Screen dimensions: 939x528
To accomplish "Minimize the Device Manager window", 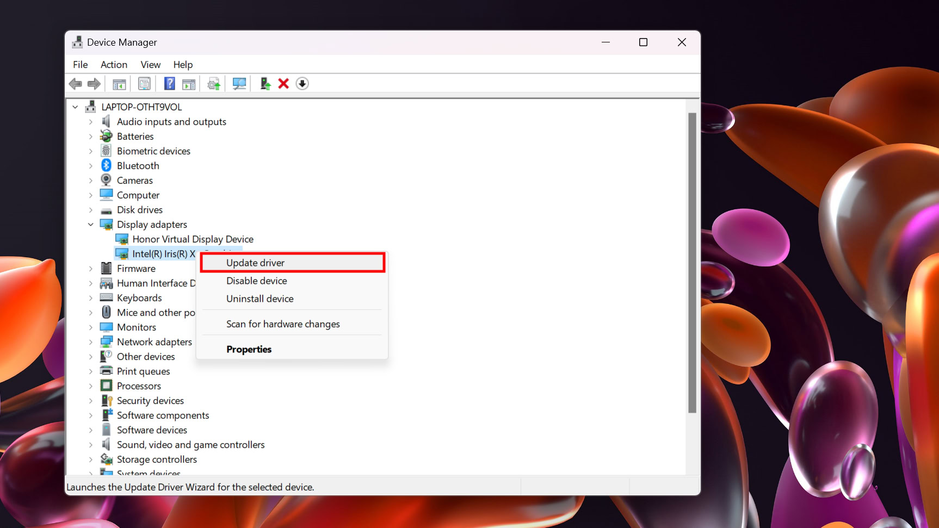I will pos(606,42).
